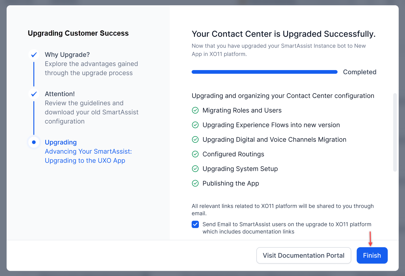The width and height of the screenshot is (405, 276).
Task: Click the green check beside Migrating Roles and Users
Action: click(x=195, y=110)
